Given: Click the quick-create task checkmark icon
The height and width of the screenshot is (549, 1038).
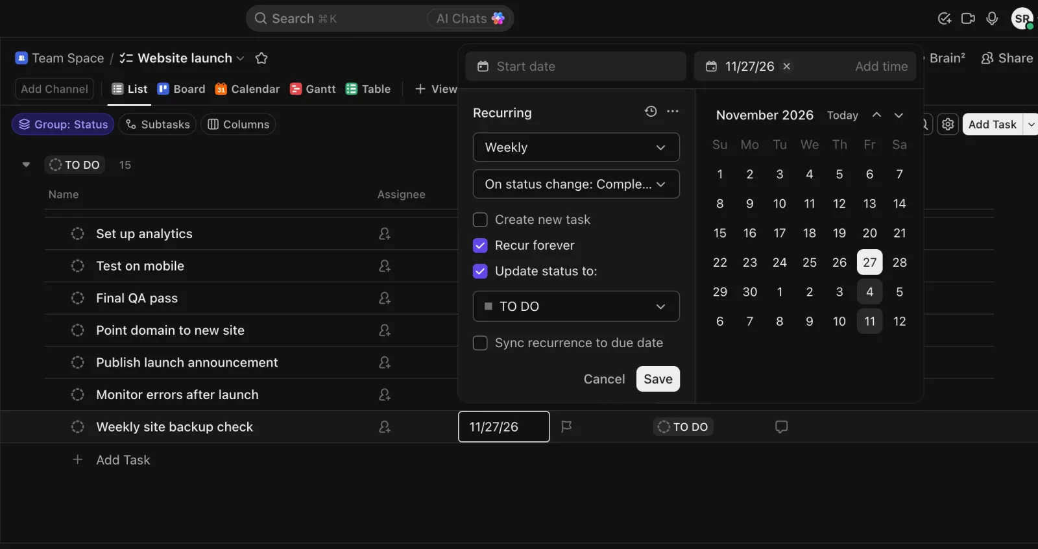Looking at the screenshot, I should 945,19.
